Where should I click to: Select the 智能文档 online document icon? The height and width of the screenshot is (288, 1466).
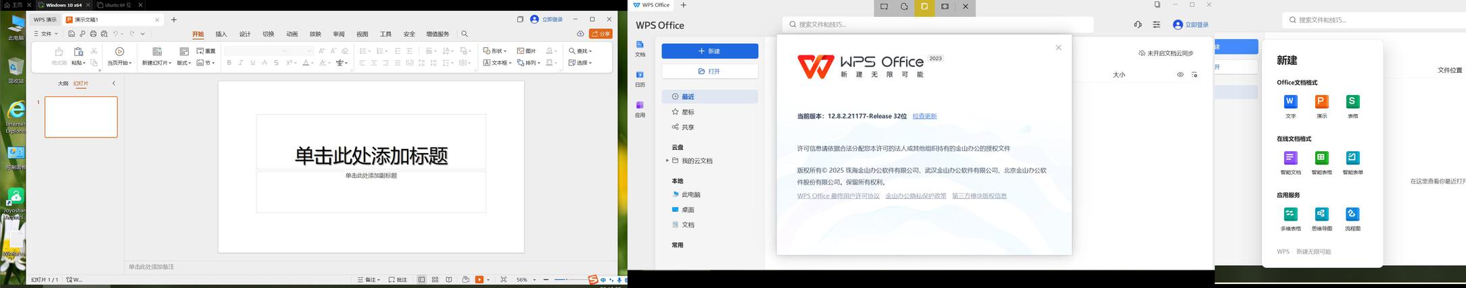1290,159
